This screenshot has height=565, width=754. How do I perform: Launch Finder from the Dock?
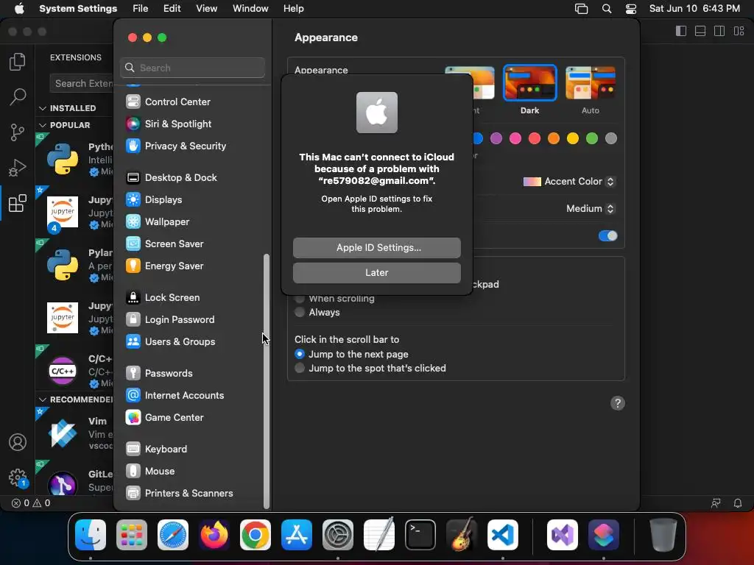(91, 535)
